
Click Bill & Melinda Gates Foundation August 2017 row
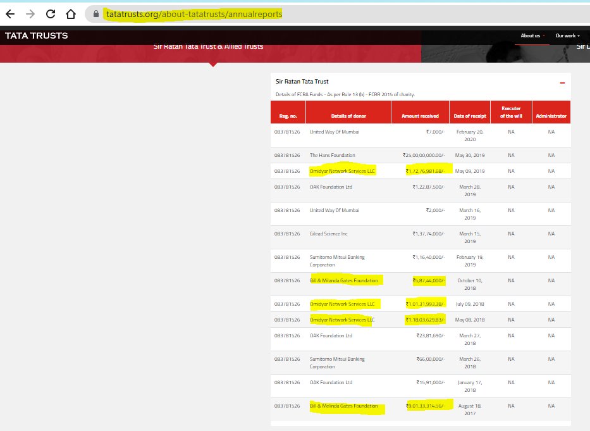coord(343,406)
